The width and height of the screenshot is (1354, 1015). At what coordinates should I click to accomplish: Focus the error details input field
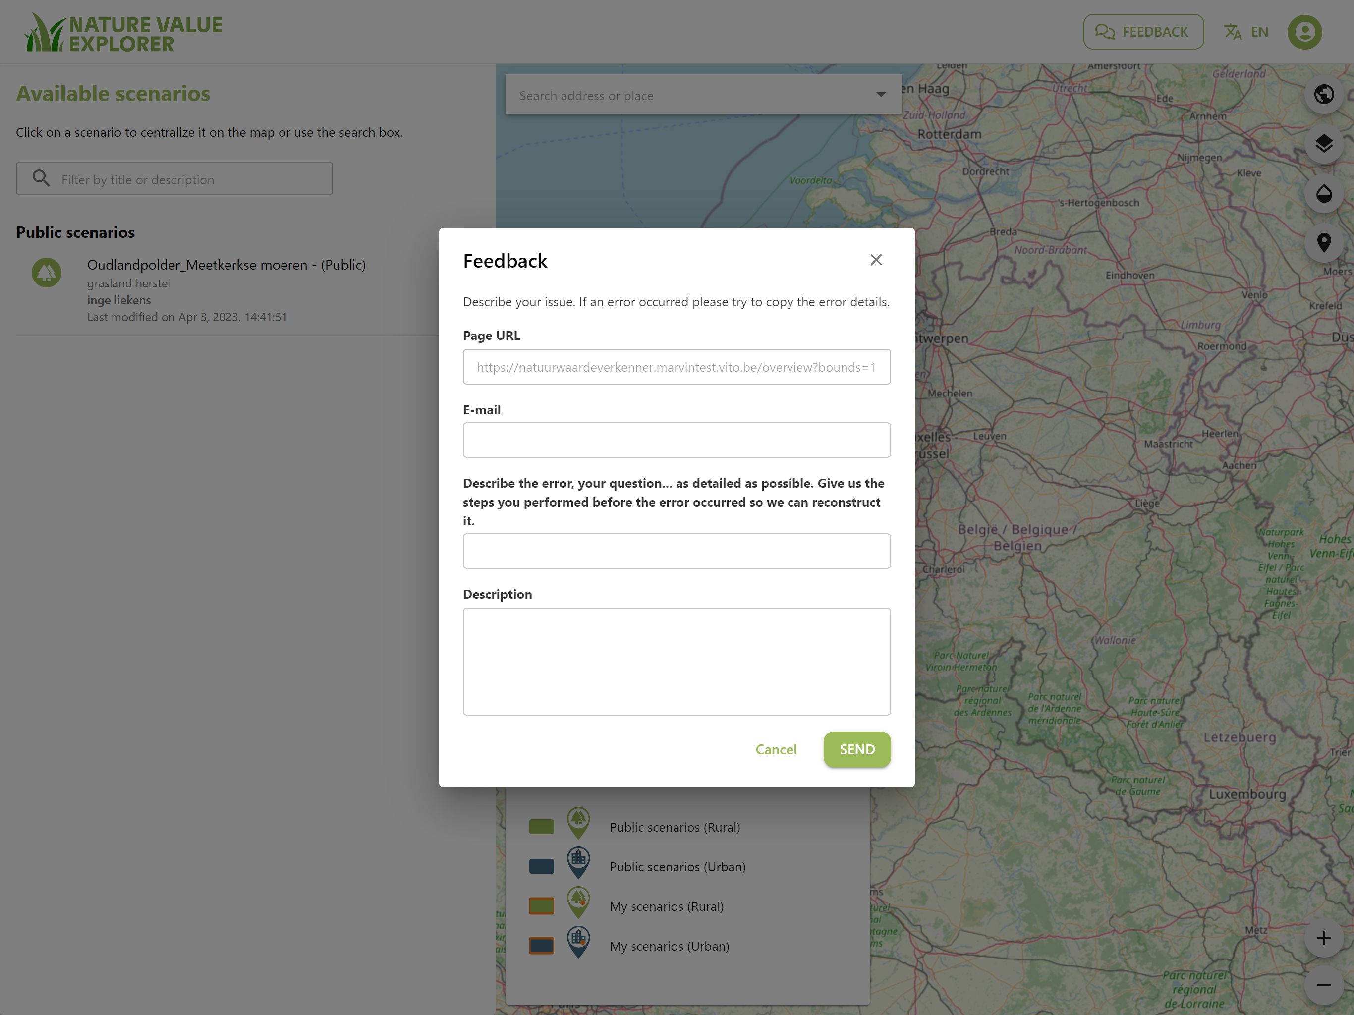677,550
